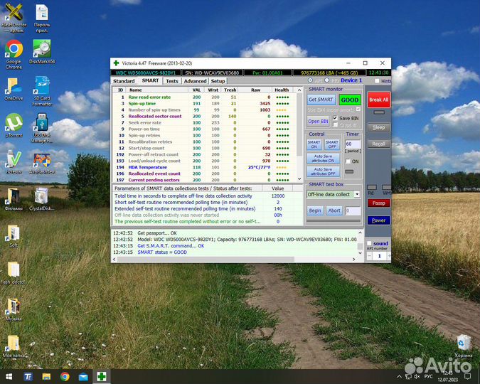This screenshot has width=480, height=384.
Task: Click the Open BIN button
Action: point(318,122)
